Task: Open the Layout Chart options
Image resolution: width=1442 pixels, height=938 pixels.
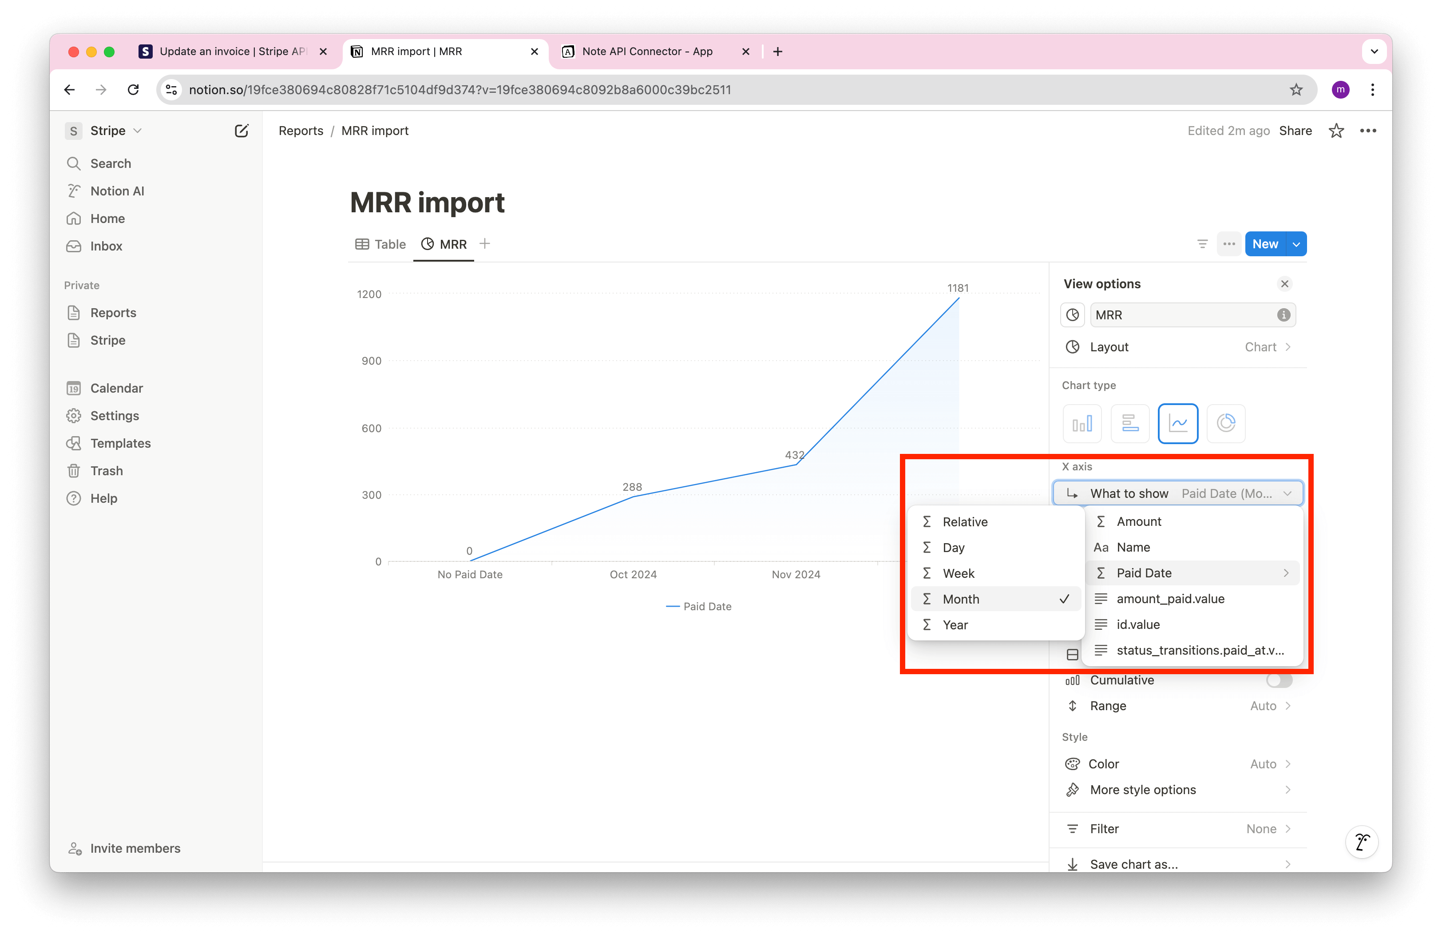Action: (1178, 347)
